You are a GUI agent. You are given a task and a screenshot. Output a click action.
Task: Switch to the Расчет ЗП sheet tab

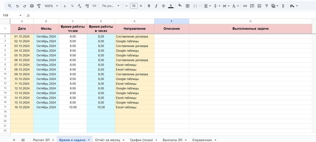(42, 140)
